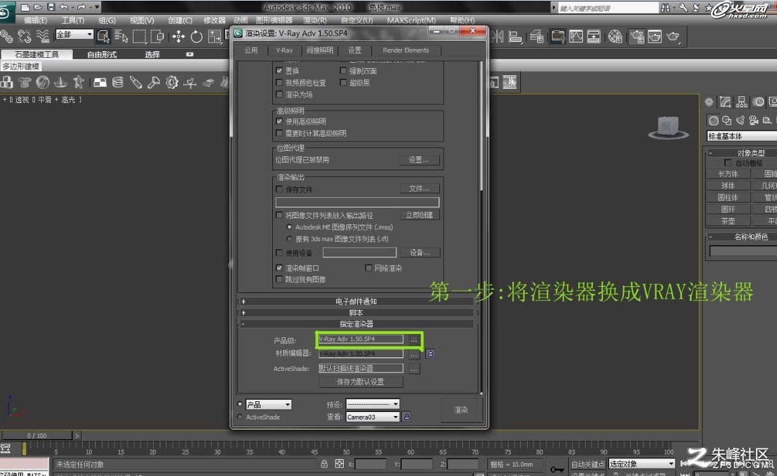Click the Unlink Selection icon

(24, 36)
